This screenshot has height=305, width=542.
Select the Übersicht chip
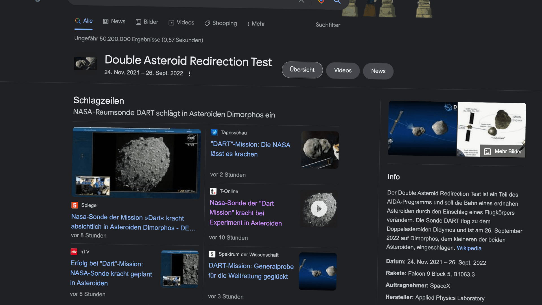coord(302,70)
